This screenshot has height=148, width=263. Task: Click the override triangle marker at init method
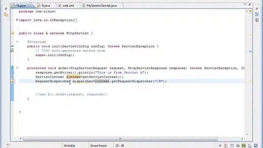12,46
